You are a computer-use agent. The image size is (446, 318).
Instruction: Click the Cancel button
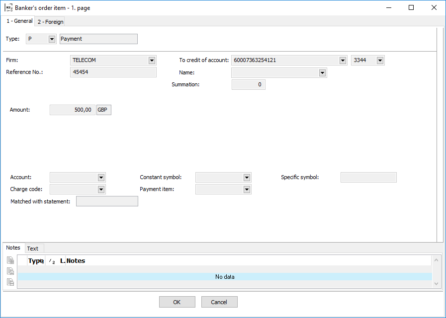[x=219, y=302]
